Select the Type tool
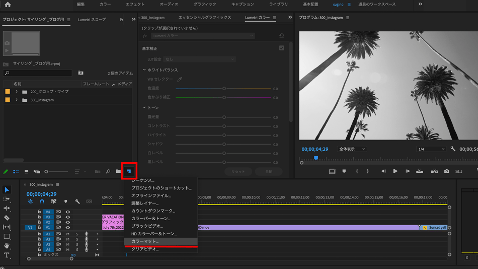This screenshot has width=478, height=269. pyautogui.click(x=7, y=255)
